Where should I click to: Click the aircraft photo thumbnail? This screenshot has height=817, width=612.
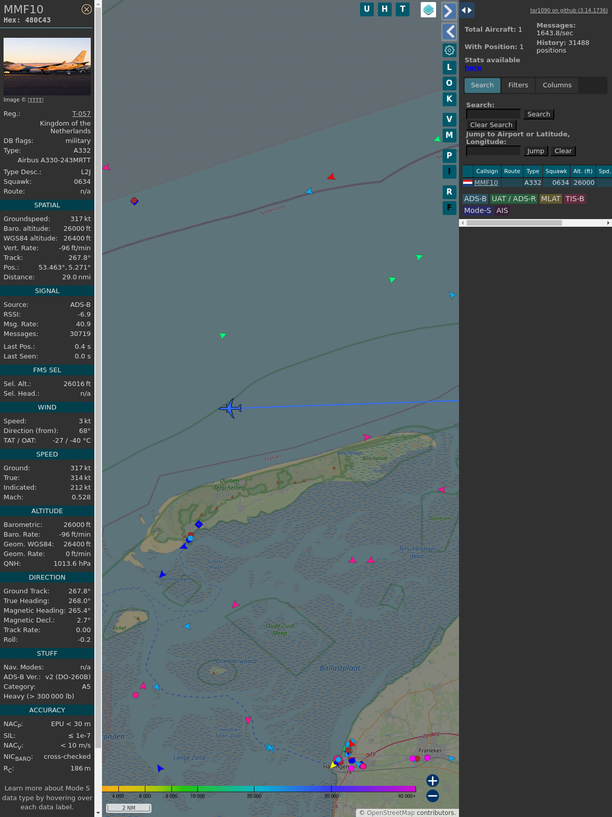coord(47,66)
